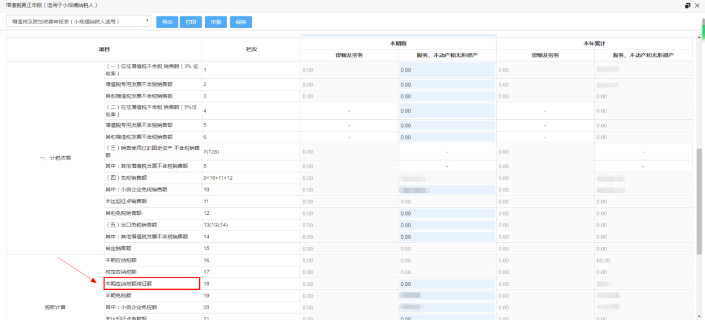
Task: Click the 导出 button
Action: coord(167,22)
